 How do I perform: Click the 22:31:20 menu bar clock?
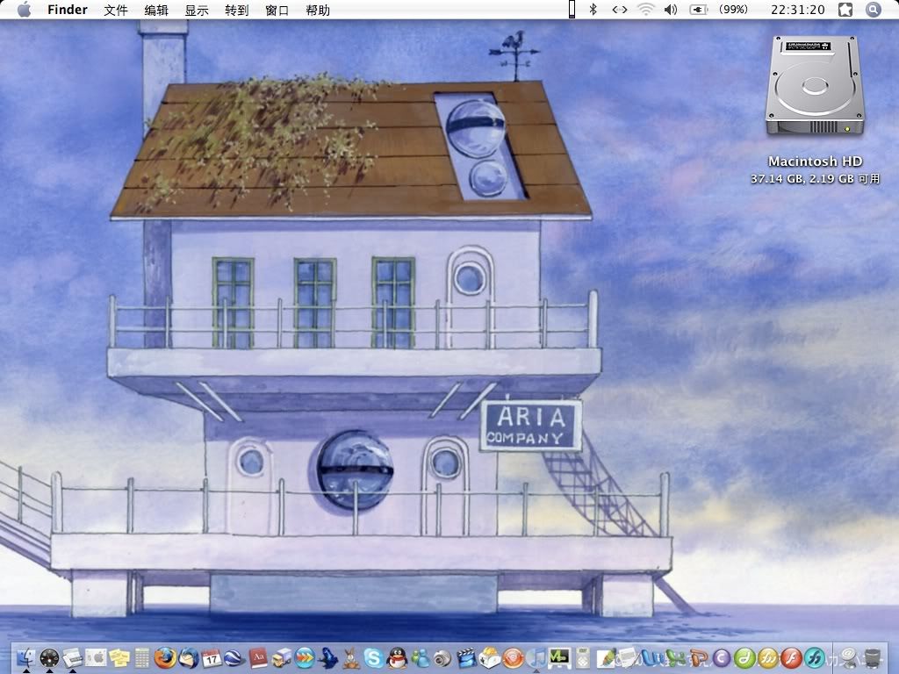tap(797, 10)
